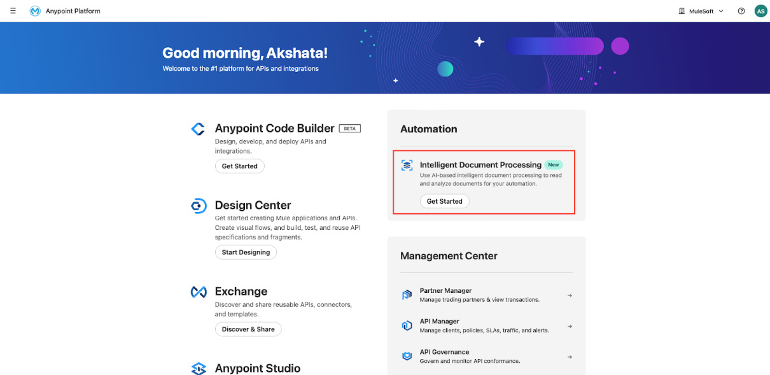The height and width of the screenshot is (375, 770).
Task: Click the API Manager icon
Action: coord(407,325)
